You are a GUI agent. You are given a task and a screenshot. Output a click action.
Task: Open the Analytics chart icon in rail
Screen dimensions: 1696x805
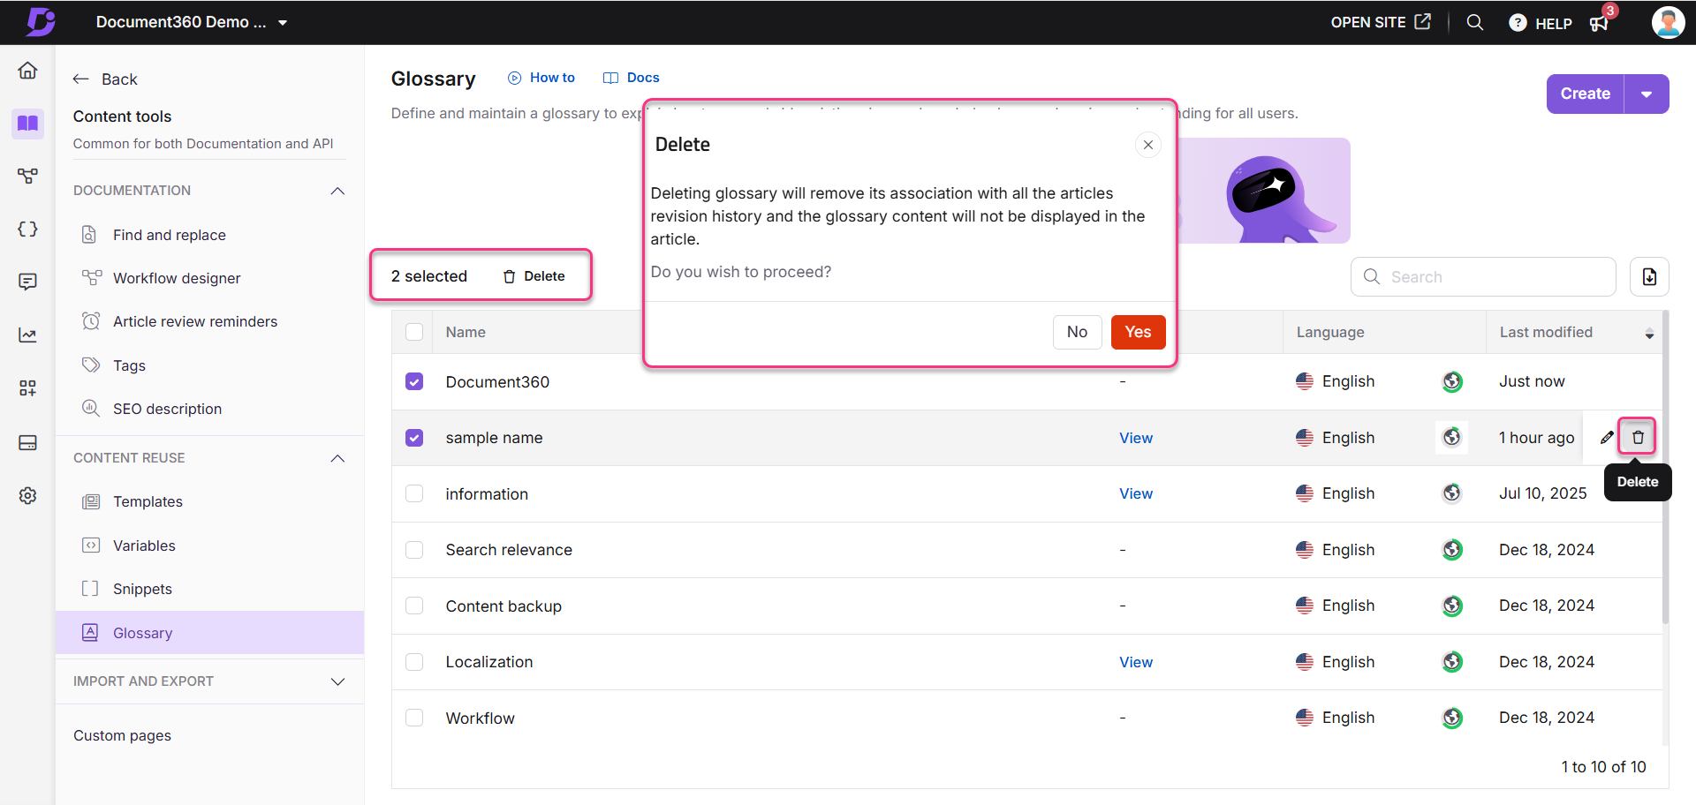[27, 335]
